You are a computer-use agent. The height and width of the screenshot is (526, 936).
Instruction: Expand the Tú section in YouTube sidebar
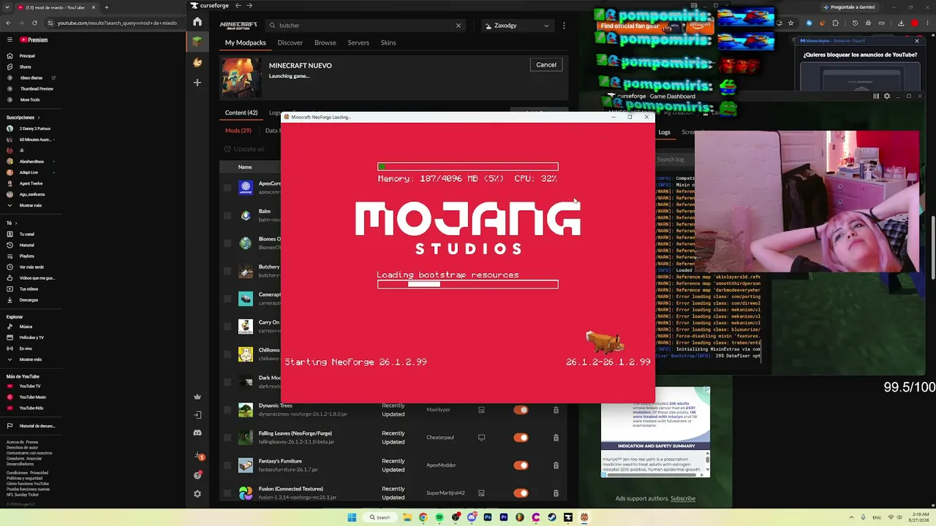click(12, 223)
